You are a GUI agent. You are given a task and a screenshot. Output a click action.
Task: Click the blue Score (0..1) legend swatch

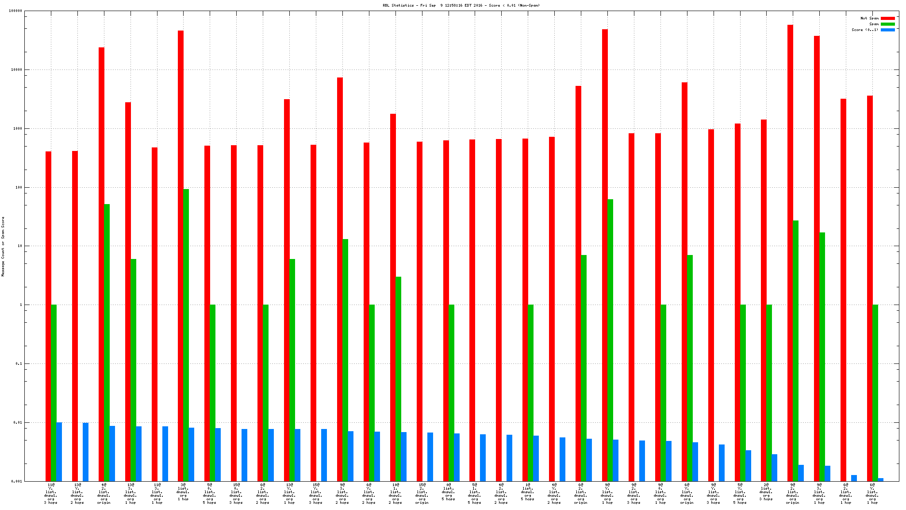[x=887, y=30]
